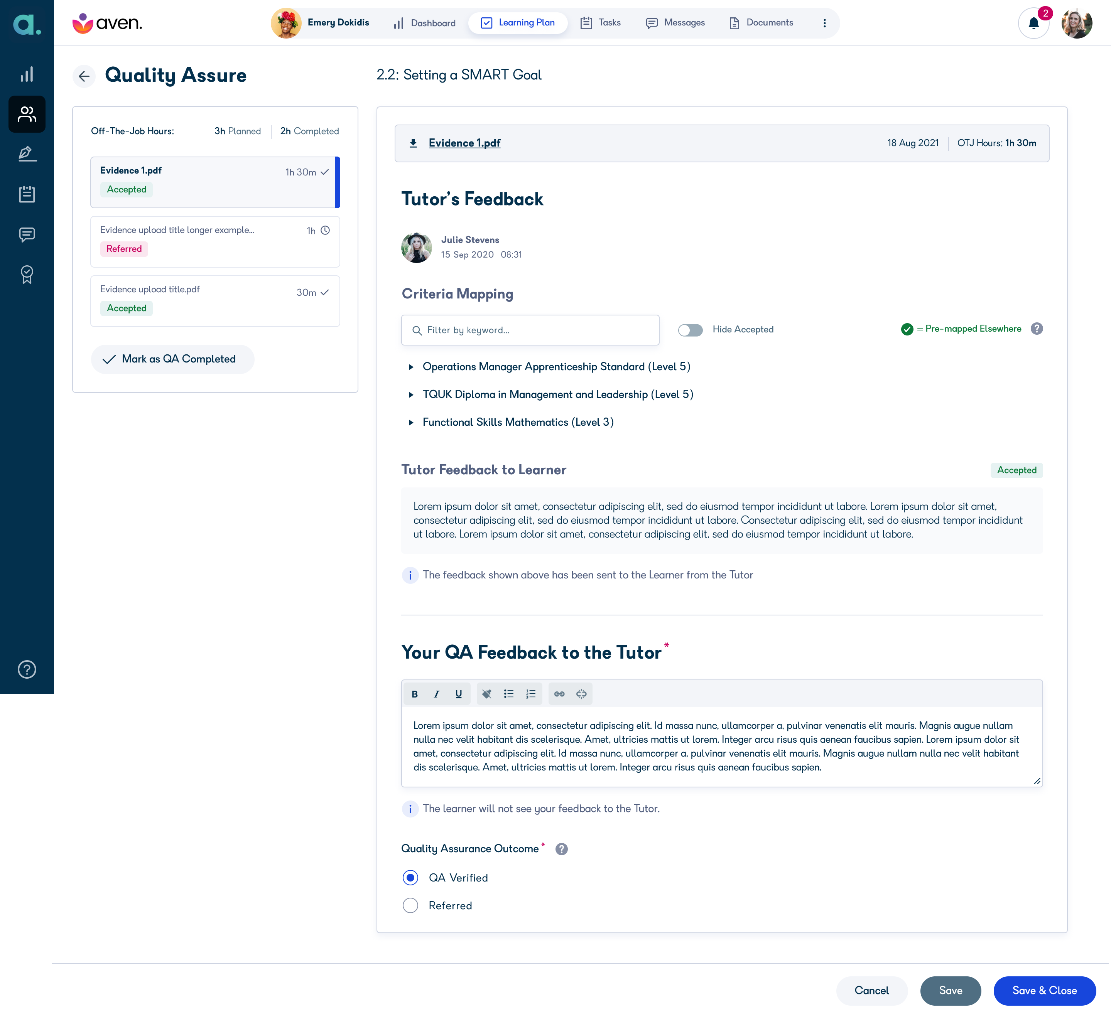Open the notifications bell
Viewport: 1111px width, 1018px height.
[1033, 23]
